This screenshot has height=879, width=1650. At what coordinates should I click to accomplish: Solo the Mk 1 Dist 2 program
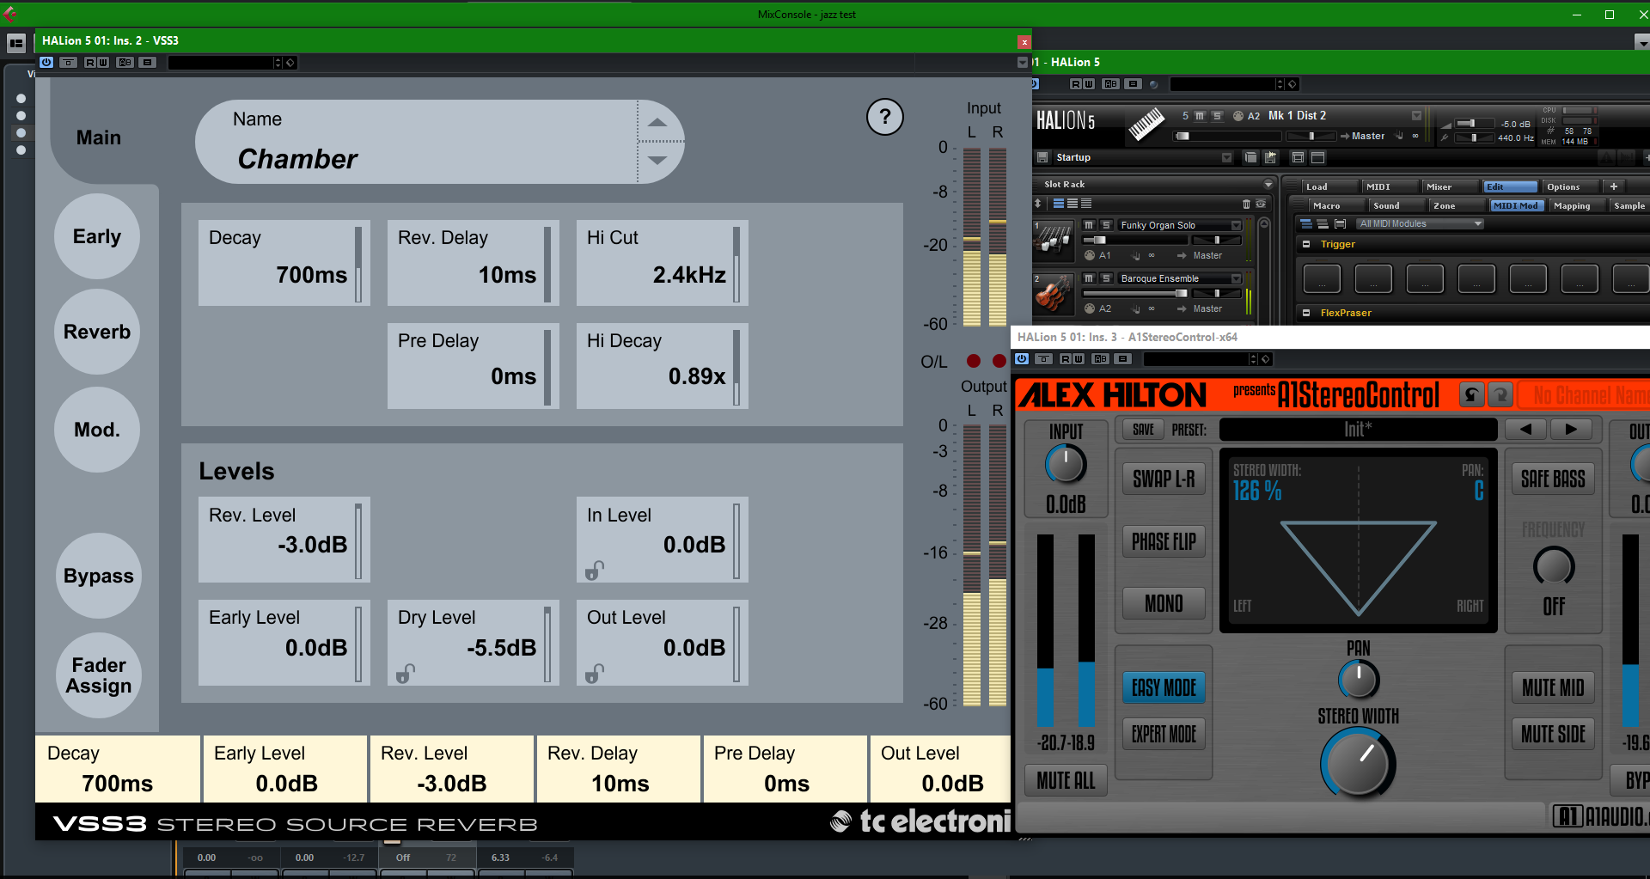pos(1217,115)
